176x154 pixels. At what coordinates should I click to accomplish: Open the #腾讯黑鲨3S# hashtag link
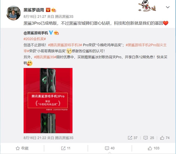(45, 57)
